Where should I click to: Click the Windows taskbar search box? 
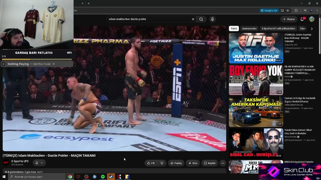(x=37, y=177)
